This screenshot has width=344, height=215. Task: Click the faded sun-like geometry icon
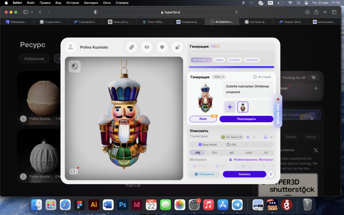(x=271, y=137)
